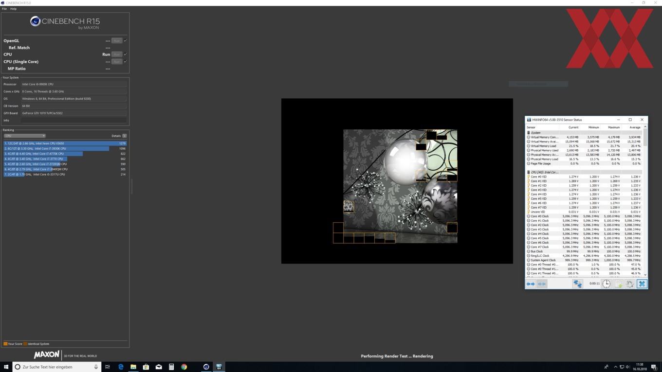Select the Core #3 Clock row
Viewport: 662px width, 372px height.
[585, 230]
